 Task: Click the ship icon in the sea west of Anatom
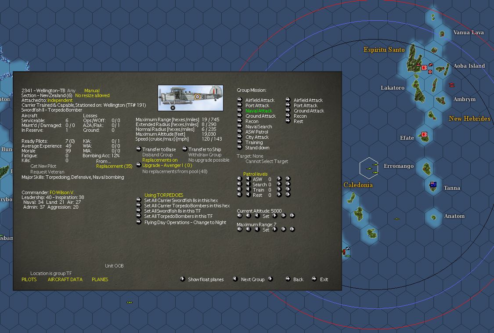click(397, 218)
